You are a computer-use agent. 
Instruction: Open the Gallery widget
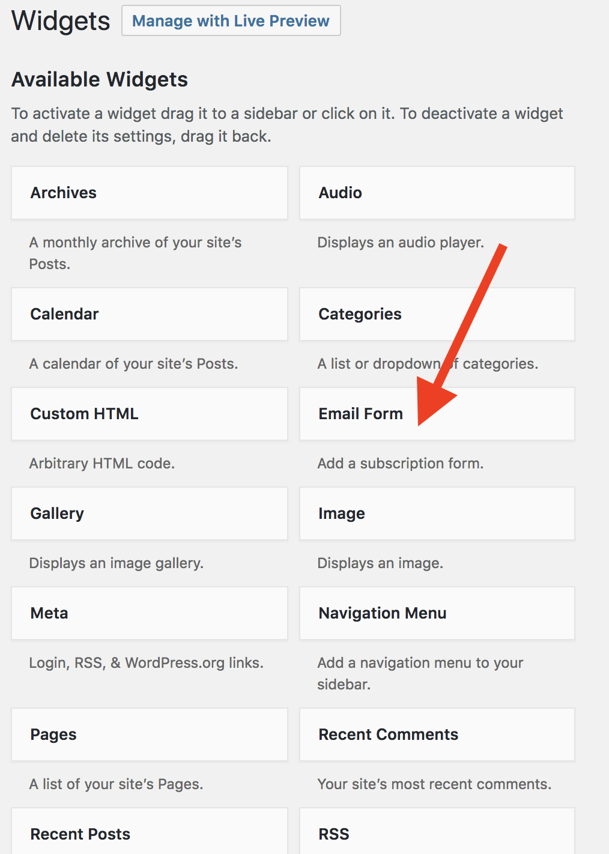[x=149, y=513]
